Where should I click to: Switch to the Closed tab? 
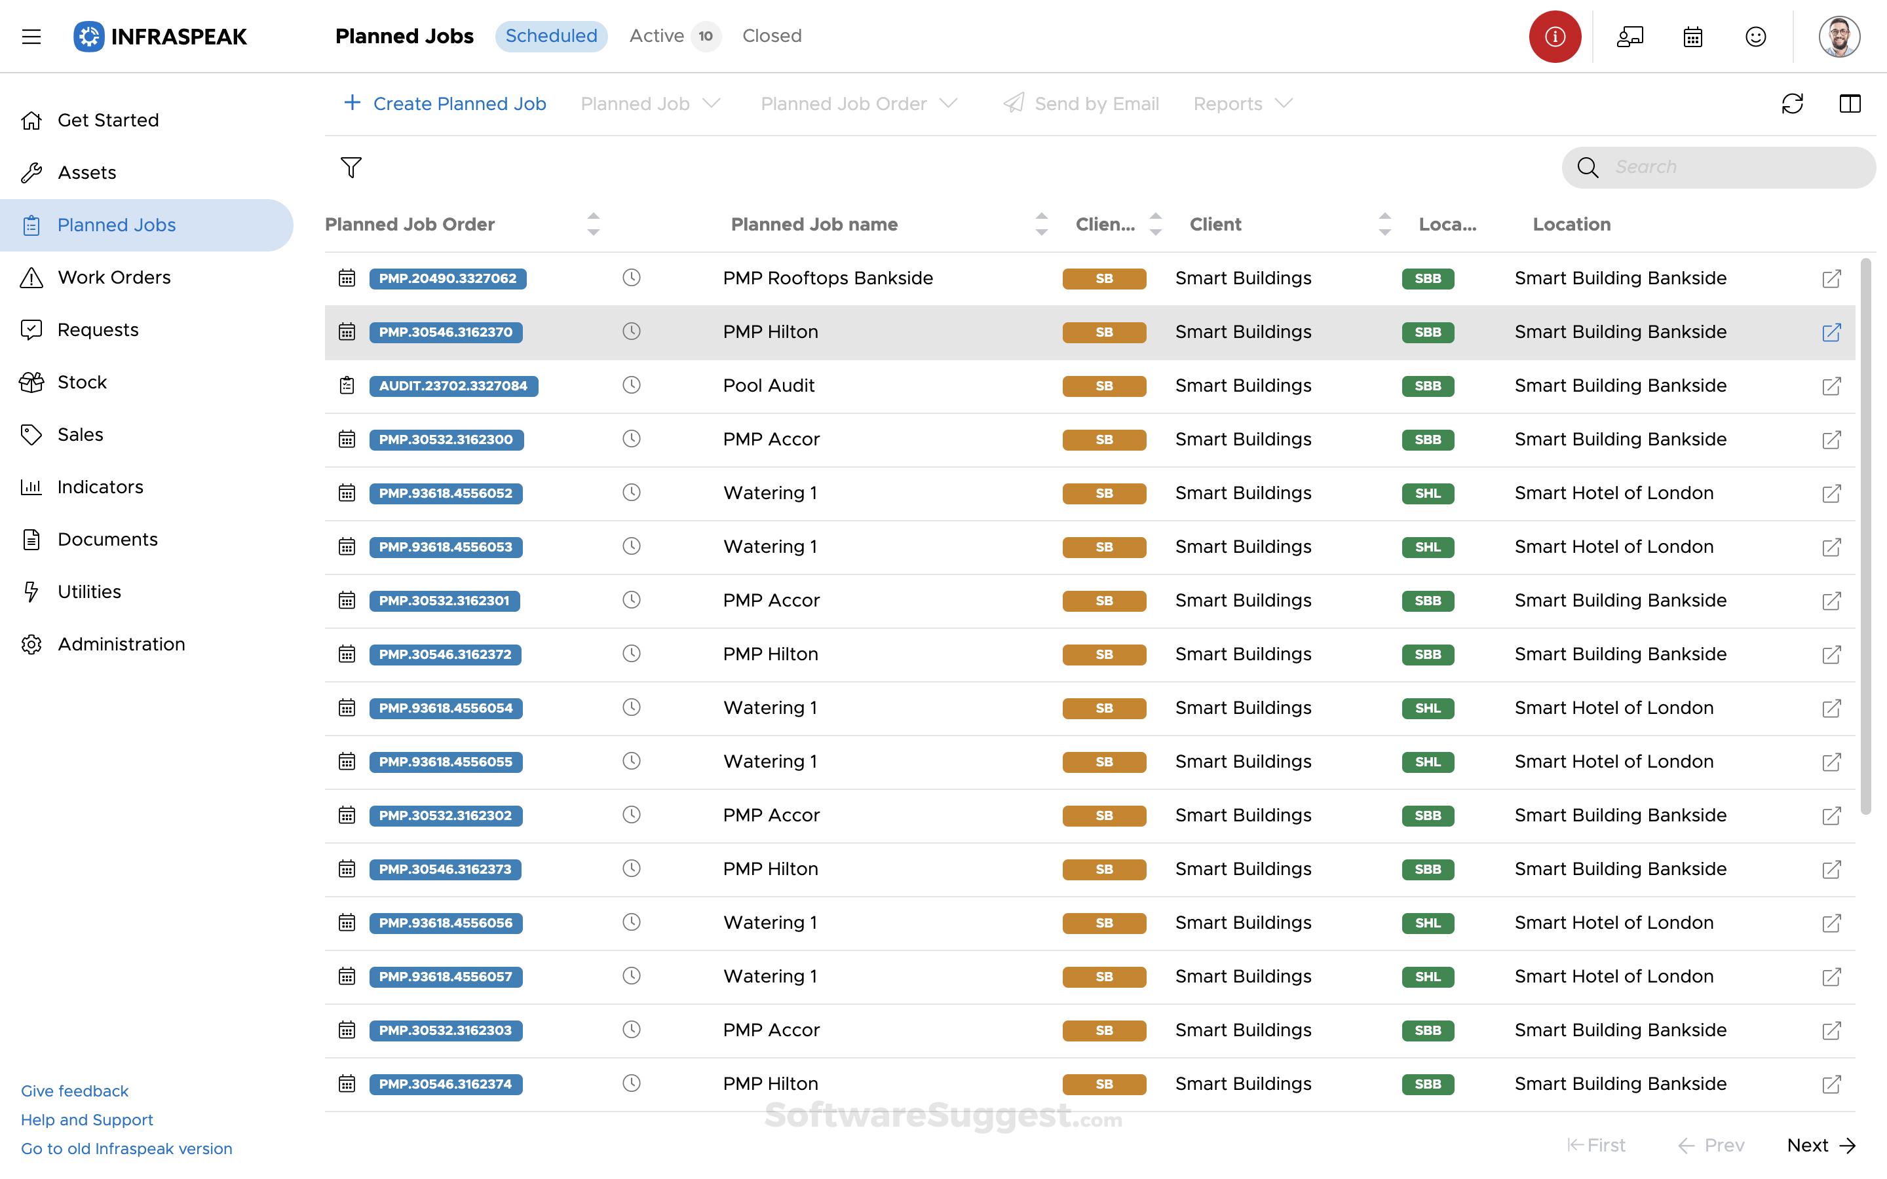click(x=771, y=36)
